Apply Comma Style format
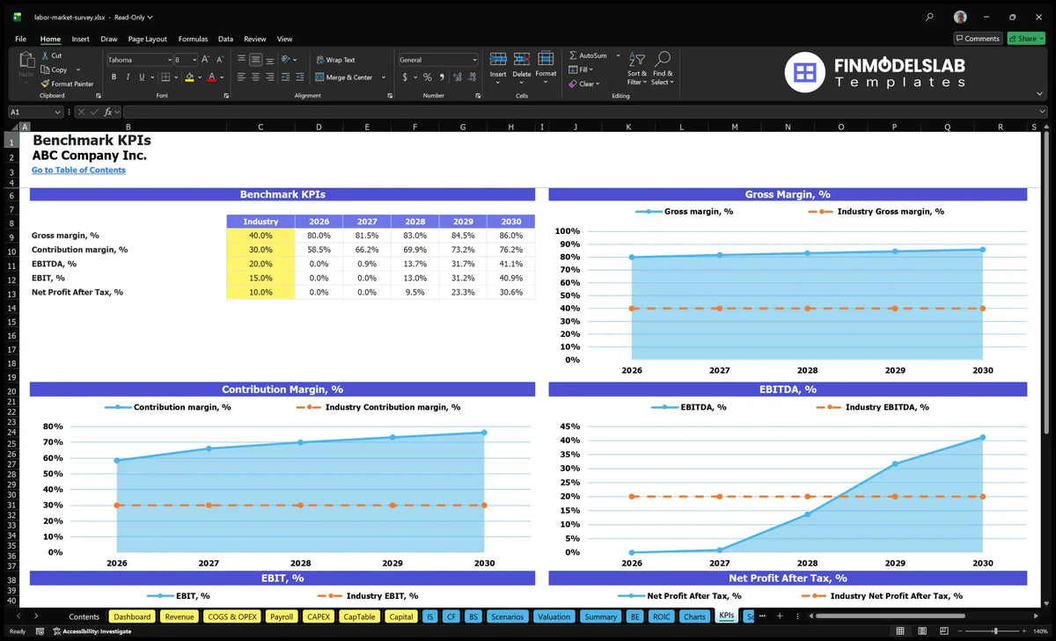This screenshot has width=1056, height=641. pyautogui.click(x=441, y=77)
